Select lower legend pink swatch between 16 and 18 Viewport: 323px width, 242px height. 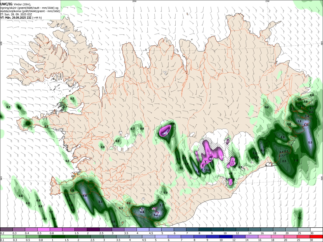(x=265, y=236)
